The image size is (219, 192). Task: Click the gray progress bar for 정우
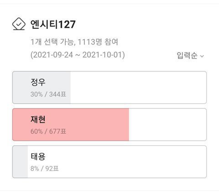click(x=42, y=87)
